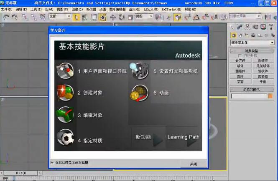The width and height of the screenshot is (278, 181).
Task: Choose the Bind to Space Warp tool
Action: [43, 17]
